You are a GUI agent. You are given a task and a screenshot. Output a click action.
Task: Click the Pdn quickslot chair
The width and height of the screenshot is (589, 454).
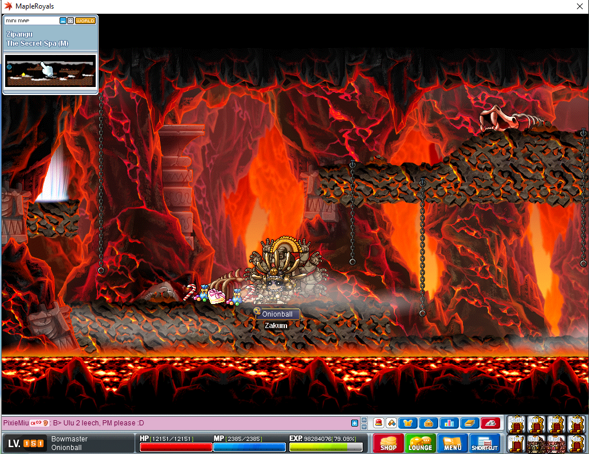pyautogui.click(x=576, y=444)
